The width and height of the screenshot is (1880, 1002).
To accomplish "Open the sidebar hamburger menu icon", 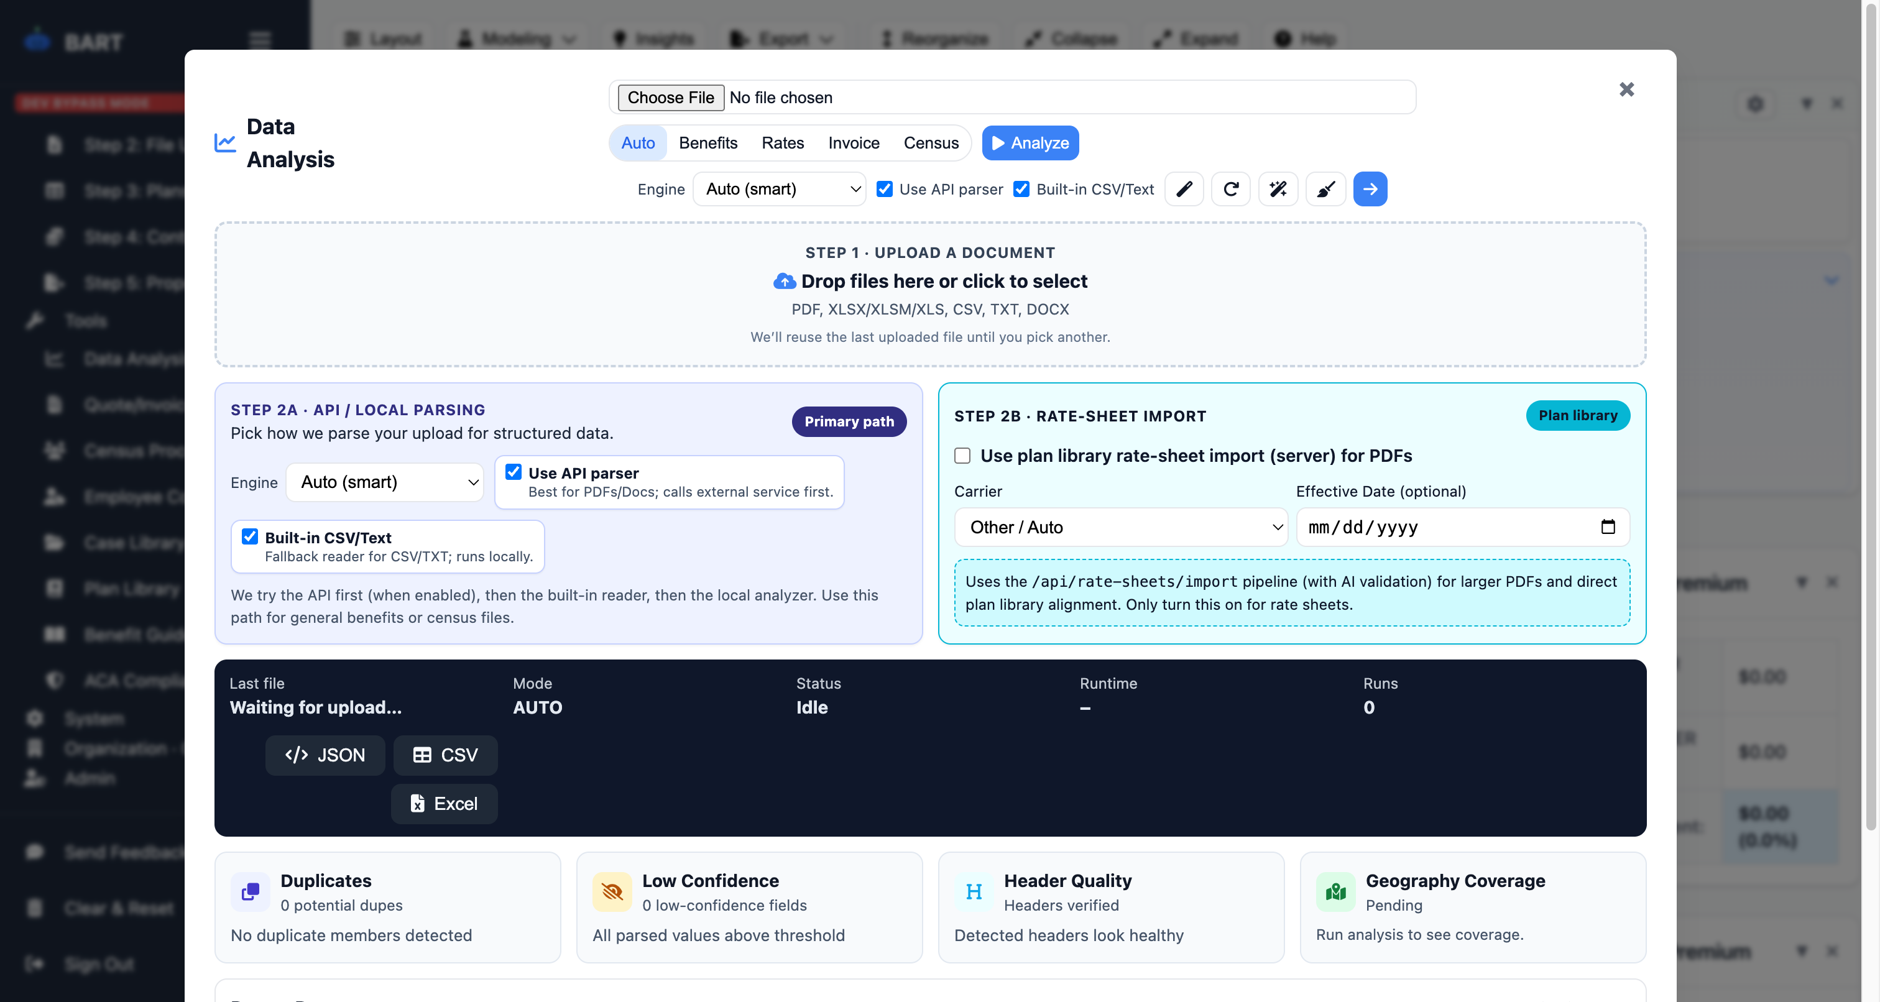I will click(x=260, y=39).
